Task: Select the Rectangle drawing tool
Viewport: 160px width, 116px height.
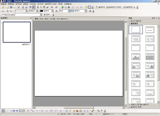Action: coord(14,111)
